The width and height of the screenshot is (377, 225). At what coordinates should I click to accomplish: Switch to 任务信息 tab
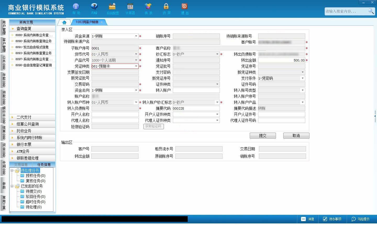tap(44, 165)
